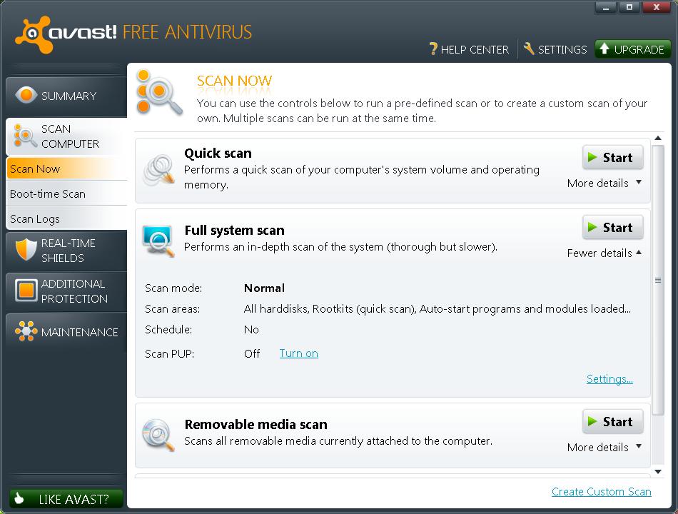Start the Full system scan
Image resolution: width=678 pixels, height=514 pixels.
tap(613, 227)
